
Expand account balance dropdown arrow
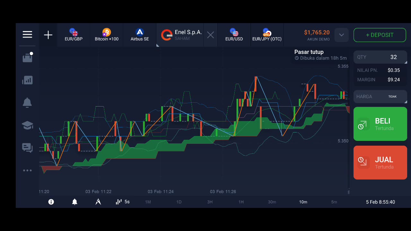coord(341,35)
